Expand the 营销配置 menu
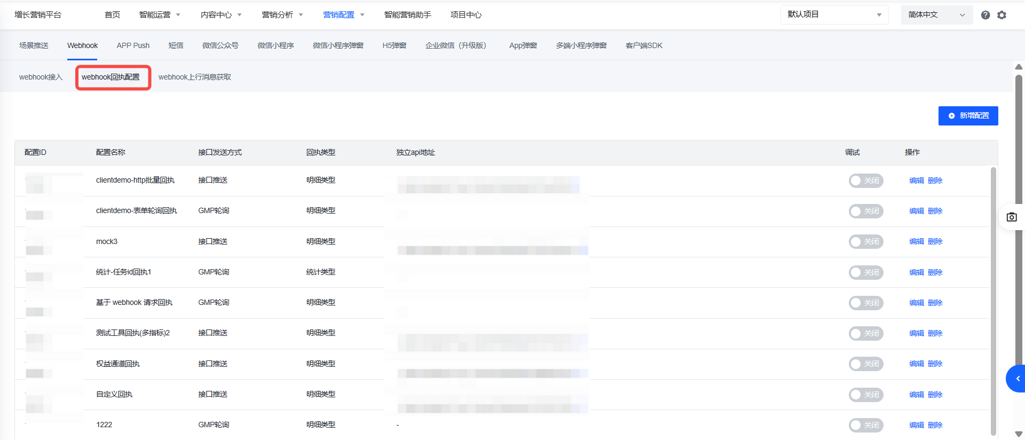This screenshot has width=1025, height=440. (343, 15)
